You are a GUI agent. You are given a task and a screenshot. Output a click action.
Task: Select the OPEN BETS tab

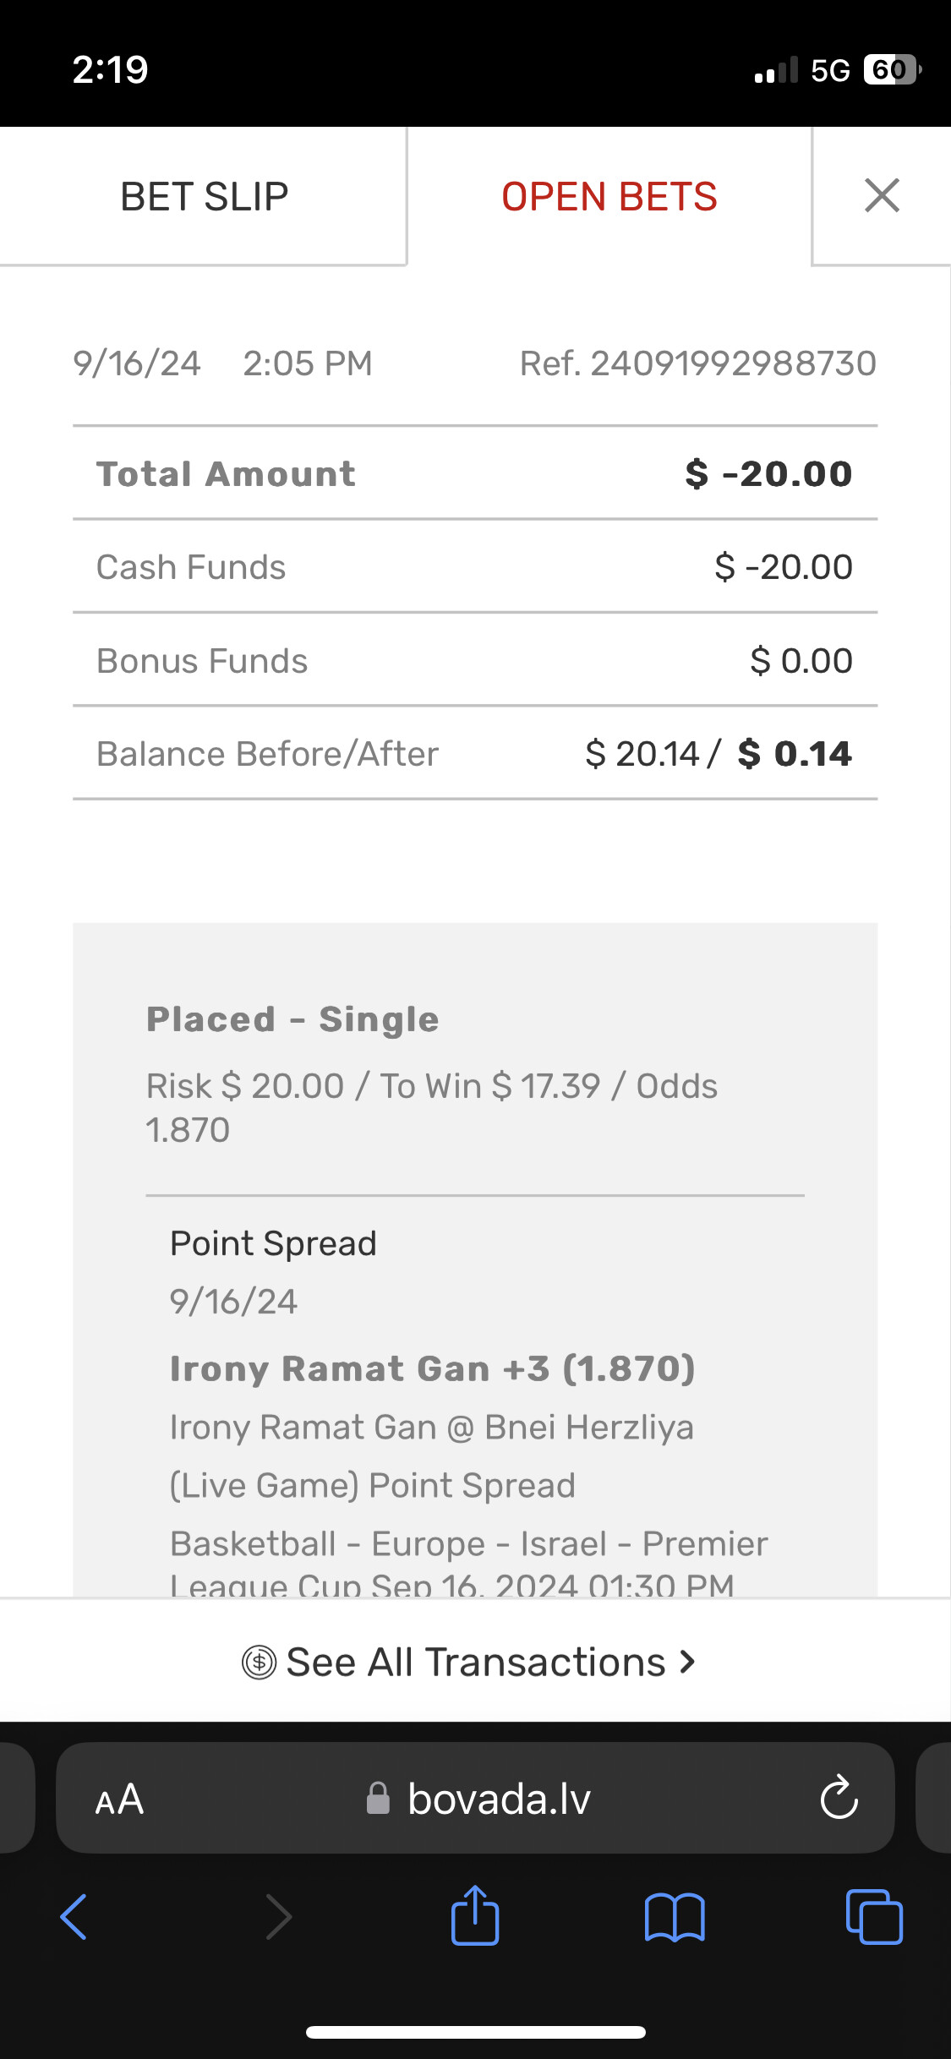click(x=609, y=196)
